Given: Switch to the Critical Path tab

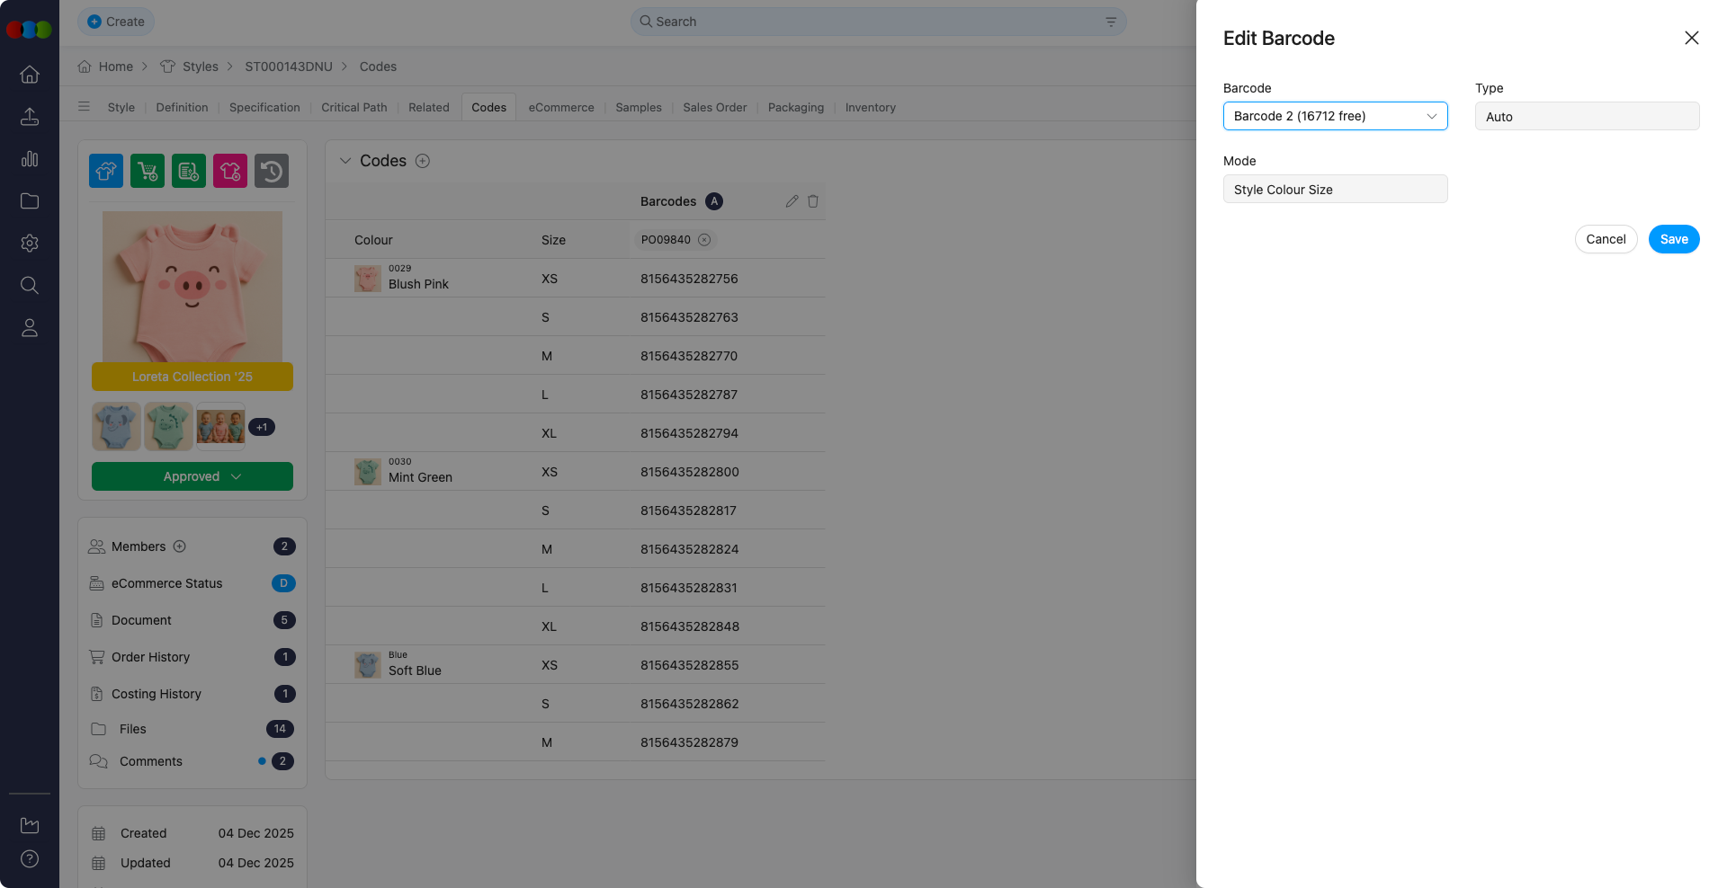Looking at the screenshot, I should [353, 107].
